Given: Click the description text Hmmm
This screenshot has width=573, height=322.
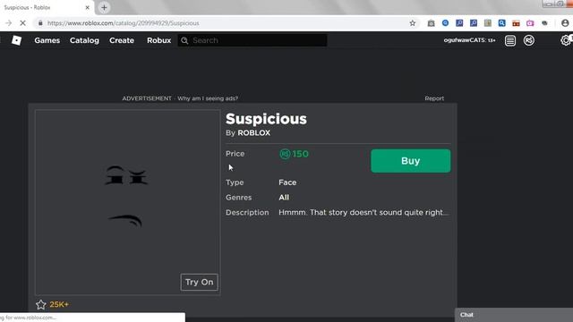Looking at the screenshot, I should point(363,213).
